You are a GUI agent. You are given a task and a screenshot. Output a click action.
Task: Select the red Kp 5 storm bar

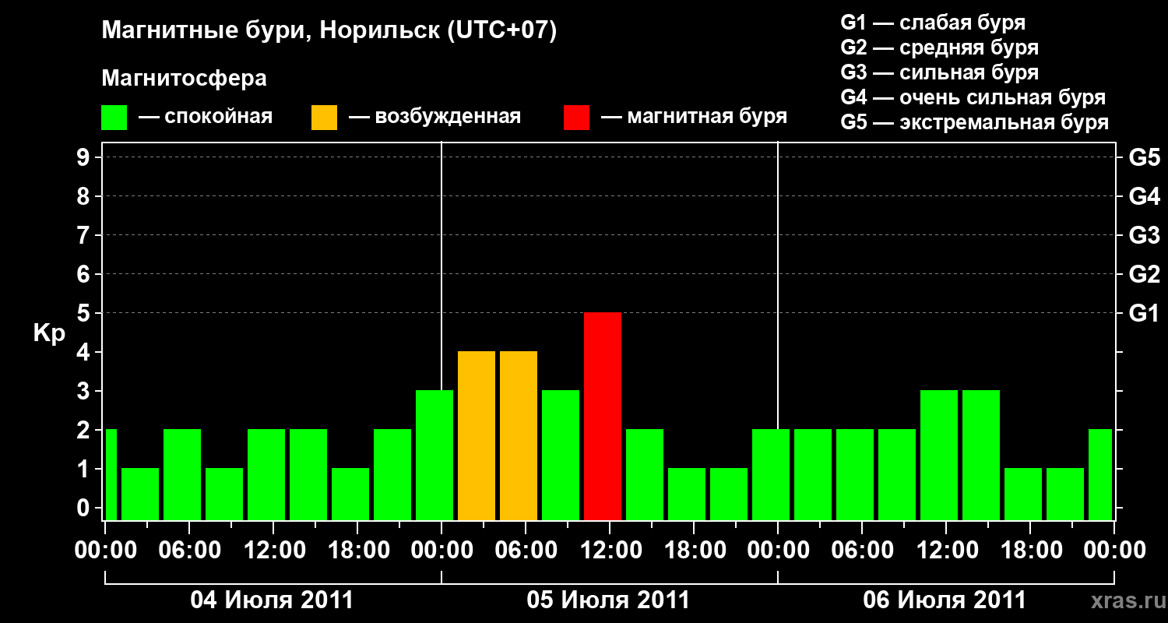tap(603, 416)
